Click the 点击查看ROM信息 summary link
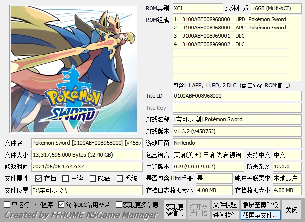 (236, 85)
